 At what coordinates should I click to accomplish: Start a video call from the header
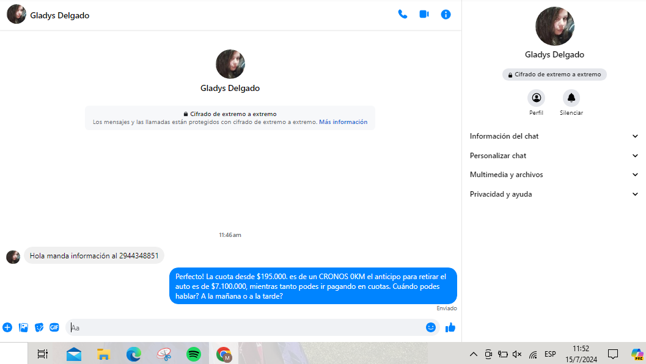424,15
